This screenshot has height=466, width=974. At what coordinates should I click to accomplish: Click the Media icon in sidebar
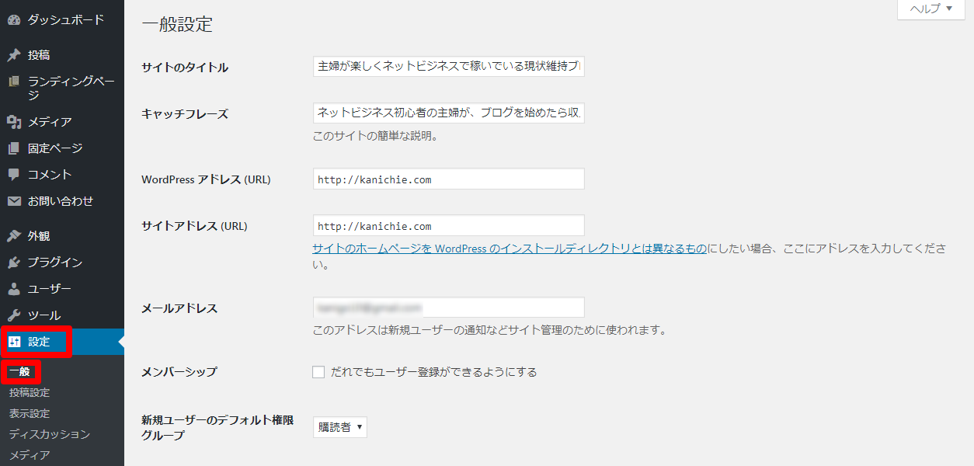[x=13, y=122]
